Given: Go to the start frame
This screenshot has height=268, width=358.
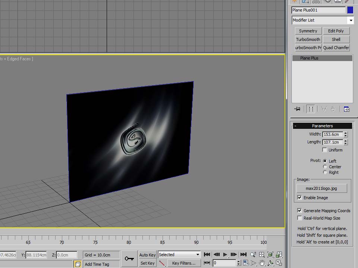Looking at the screenshot, I should tap(207, 255).
